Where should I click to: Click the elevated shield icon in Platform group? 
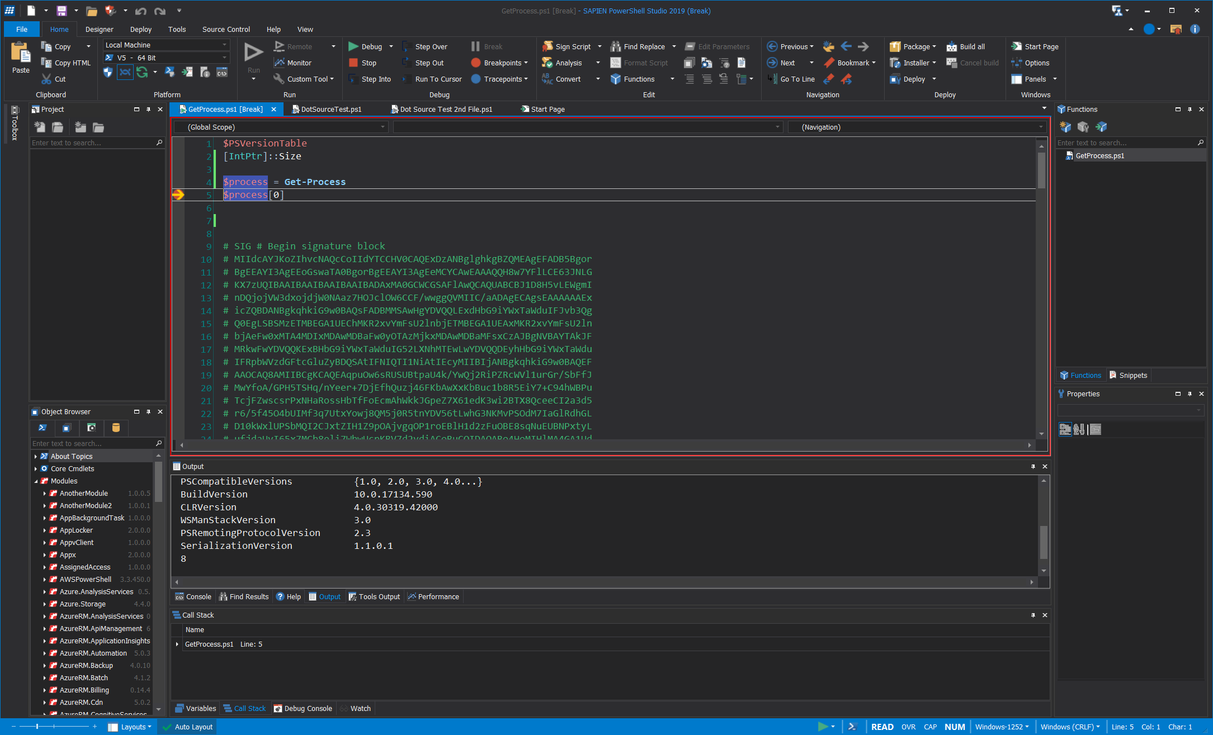point(108,72)
